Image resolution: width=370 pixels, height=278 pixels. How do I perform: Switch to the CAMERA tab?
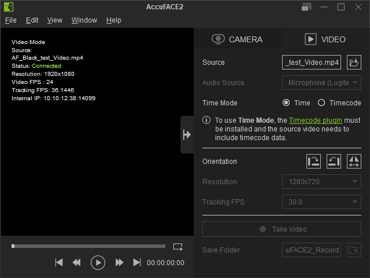coord(238,39)
